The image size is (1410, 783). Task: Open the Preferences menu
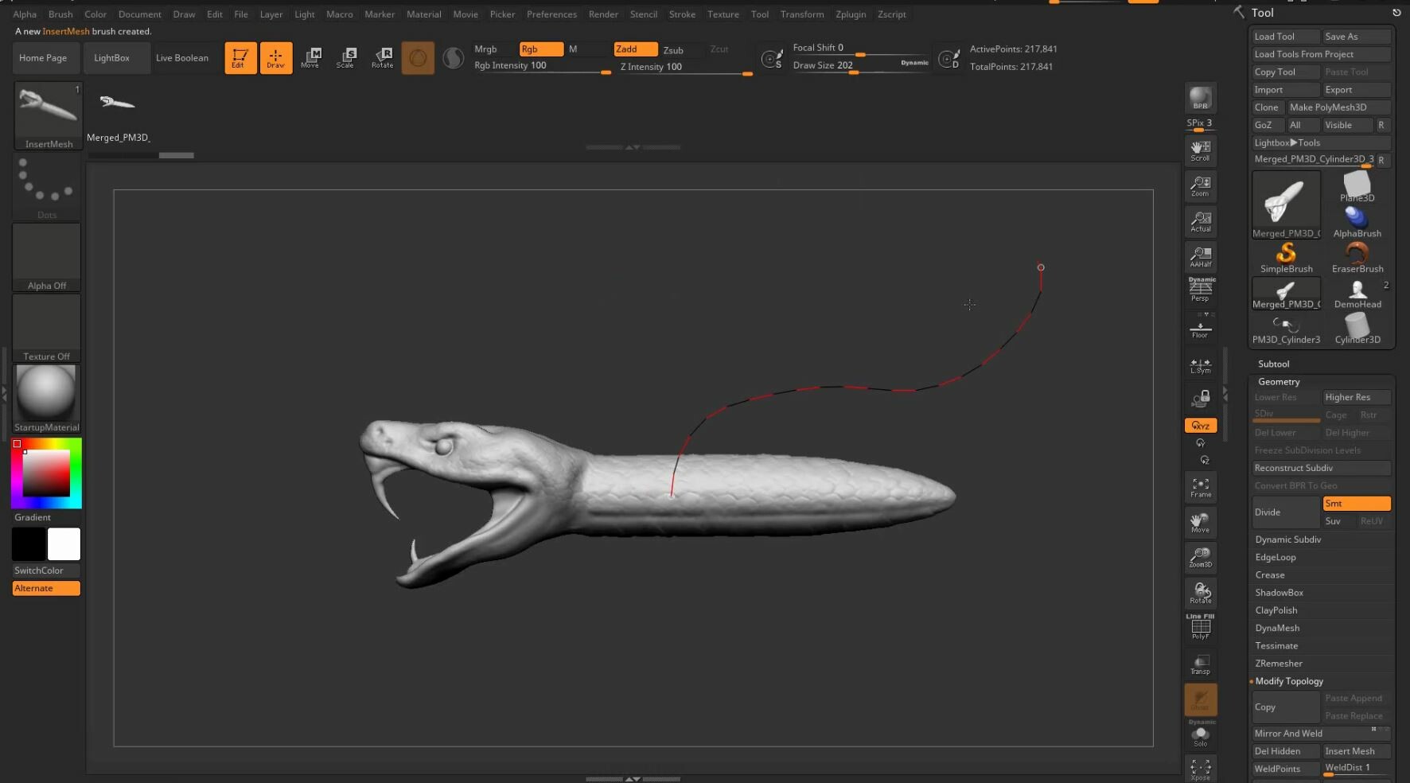pyautogui.click(x=551, y=14)
